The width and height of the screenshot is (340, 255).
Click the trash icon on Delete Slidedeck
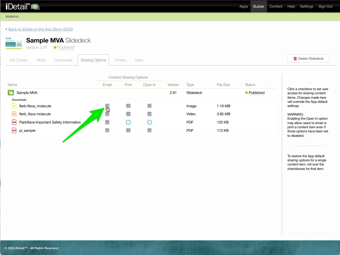(295, 59)
